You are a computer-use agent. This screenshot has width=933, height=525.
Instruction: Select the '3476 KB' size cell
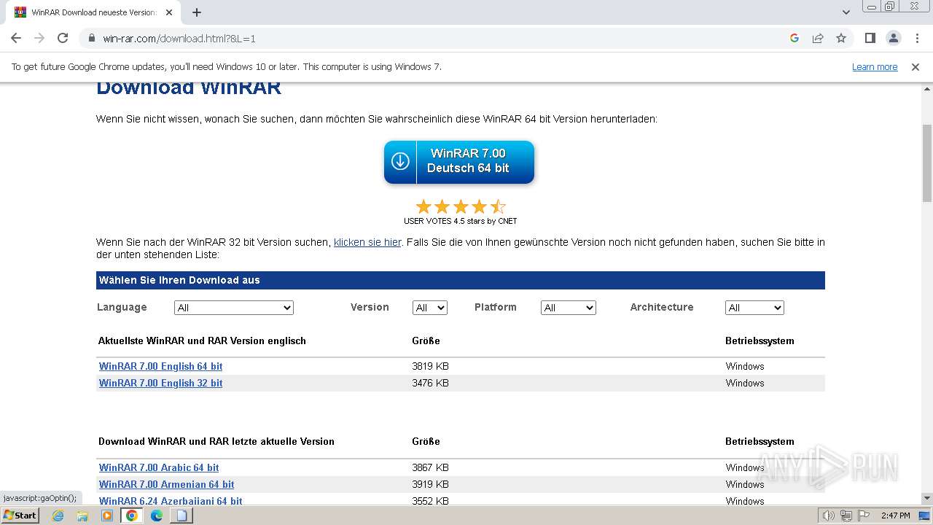pyautogui.click(x=430, y=383)
